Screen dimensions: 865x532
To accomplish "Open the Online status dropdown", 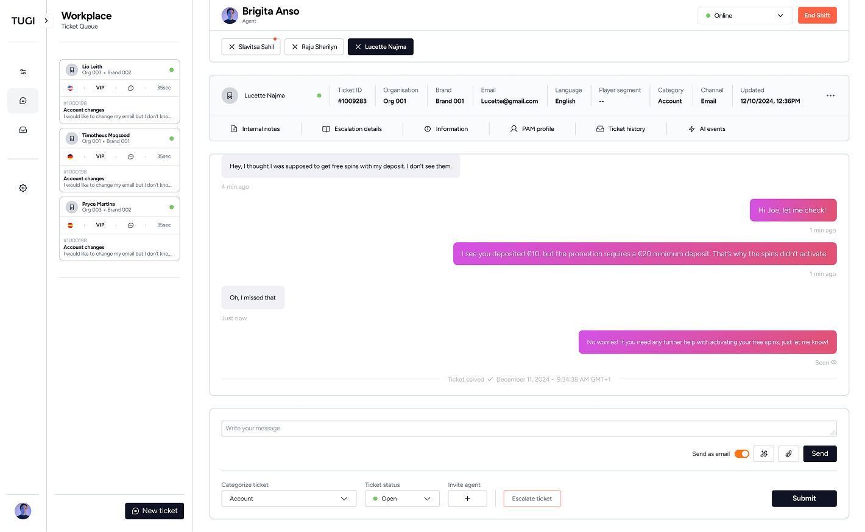I will coord(745,16).
